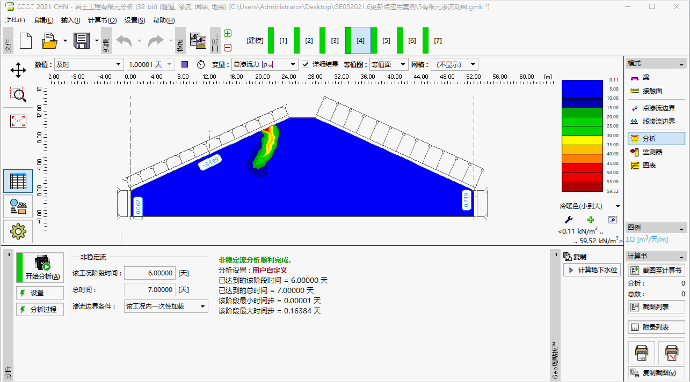Screen dimensions: 690x382
Task: Collapse the 计算书 panel with minus button
Action: click(x=681, y=256)
